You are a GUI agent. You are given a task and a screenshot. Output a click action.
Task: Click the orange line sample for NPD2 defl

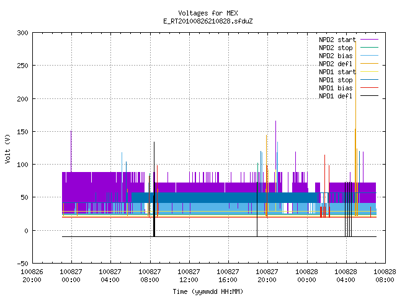[369, 64]
